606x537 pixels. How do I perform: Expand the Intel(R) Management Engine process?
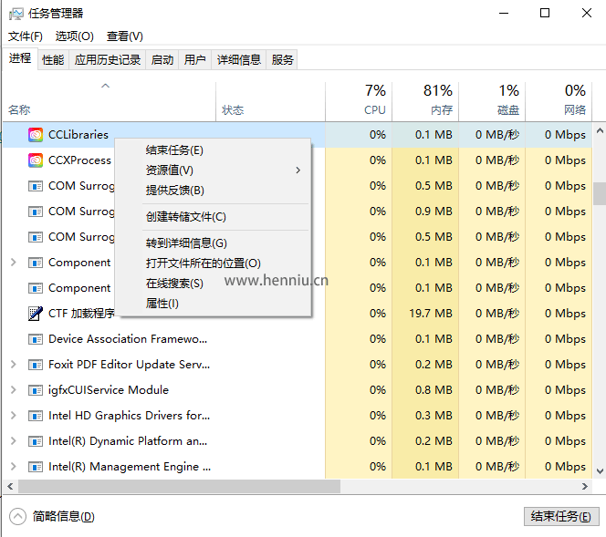pyautogui.click(x=14, y=466)
